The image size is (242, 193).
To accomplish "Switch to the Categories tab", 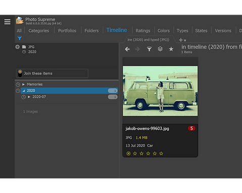I will coord(39,30).
